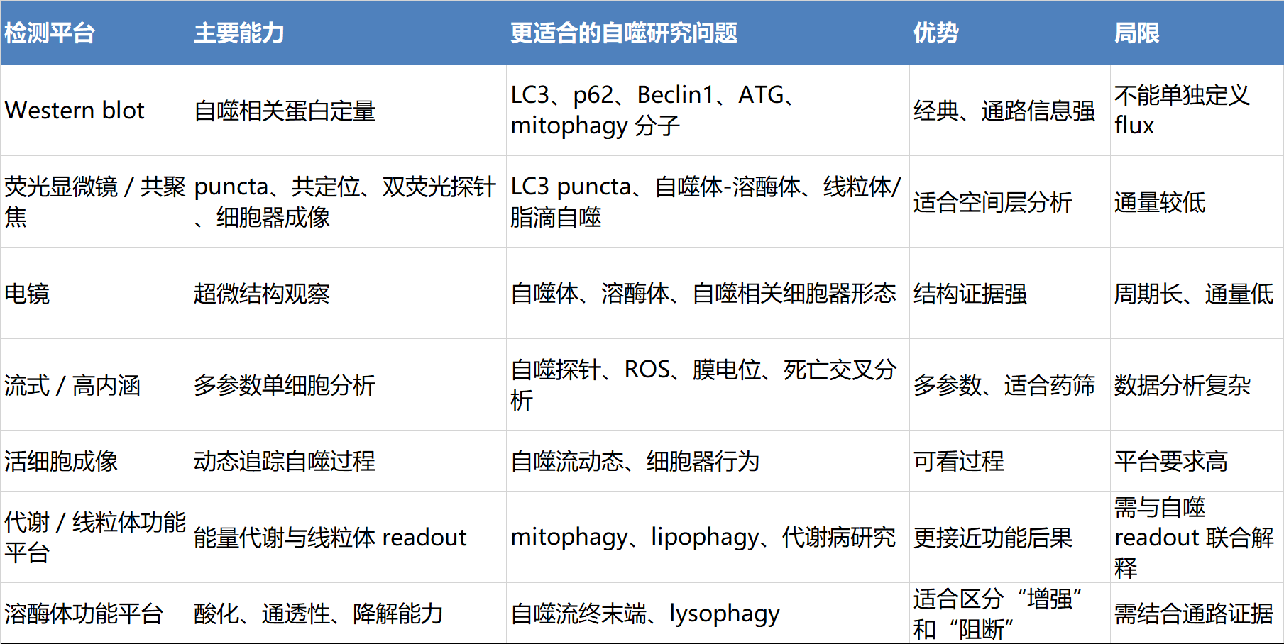This screenshot has height=644, width=1284.
Task: Select the 周期长、通量低 cell
Action: tap(1193, 294)
